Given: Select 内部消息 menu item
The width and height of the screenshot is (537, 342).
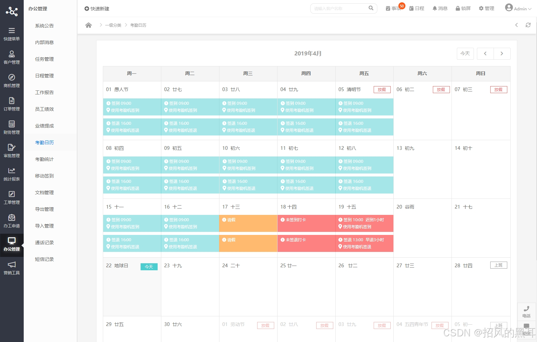Looking at the screenshot, I should tap(44, 42).
